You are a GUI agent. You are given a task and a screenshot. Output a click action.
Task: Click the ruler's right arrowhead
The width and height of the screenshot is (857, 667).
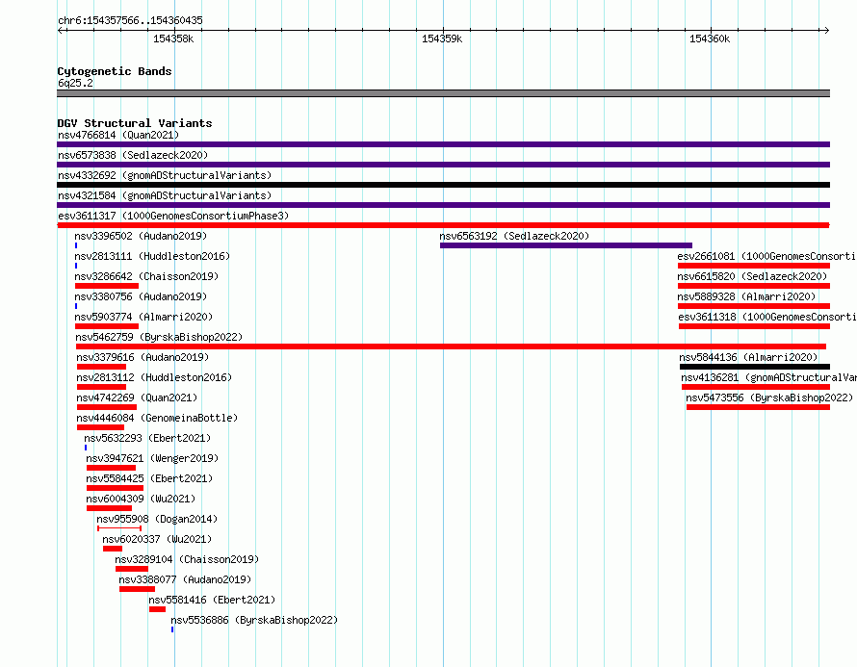click(x=826, y=30)
